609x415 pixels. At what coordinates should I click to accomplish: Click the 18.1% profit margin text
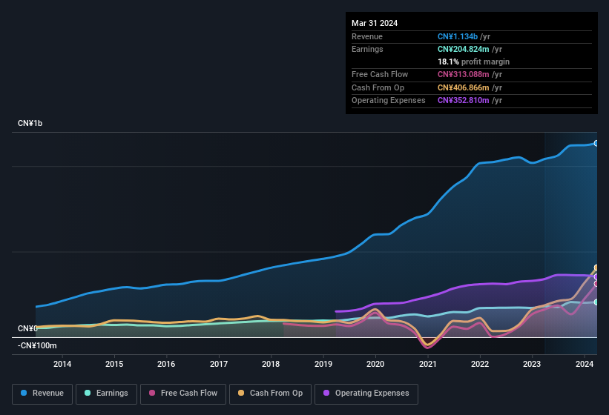[473, 62]
